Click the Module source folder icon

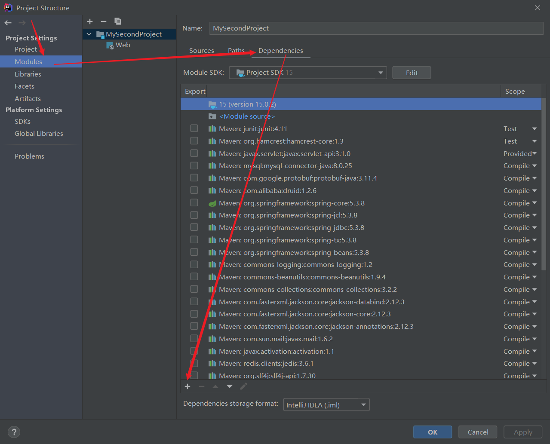pyautogui.click(x=212, y=116)
